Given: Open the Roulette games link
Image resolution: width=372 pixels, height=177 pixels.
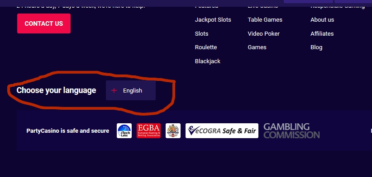Looking at the screenshot, I should 206,47.
